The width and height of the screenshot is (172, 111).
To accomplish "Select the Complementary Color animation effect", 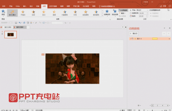I will [x=75, y=13].
